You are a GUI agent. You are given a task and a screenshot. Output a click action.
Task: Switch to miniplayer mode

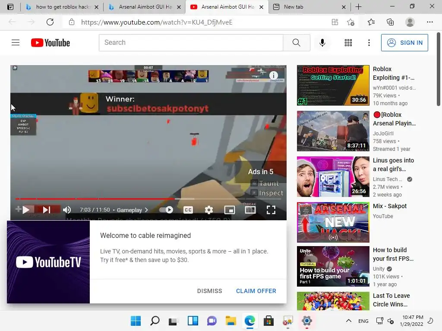(230, 210)
